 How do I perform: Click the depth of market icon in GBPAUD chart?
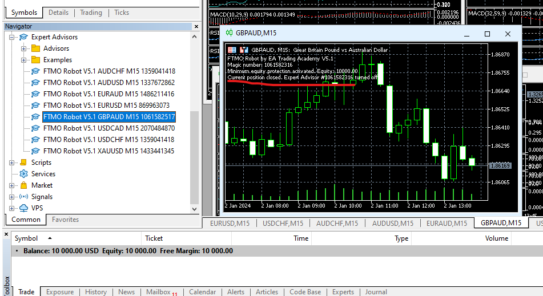point(232,50)
